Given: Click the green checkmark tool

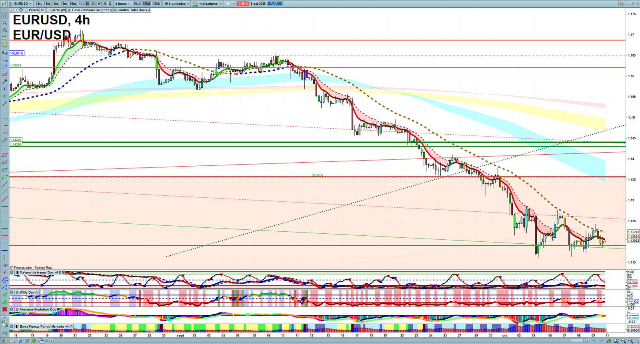Looking at the screenshot, I should (x=4, y=294).
